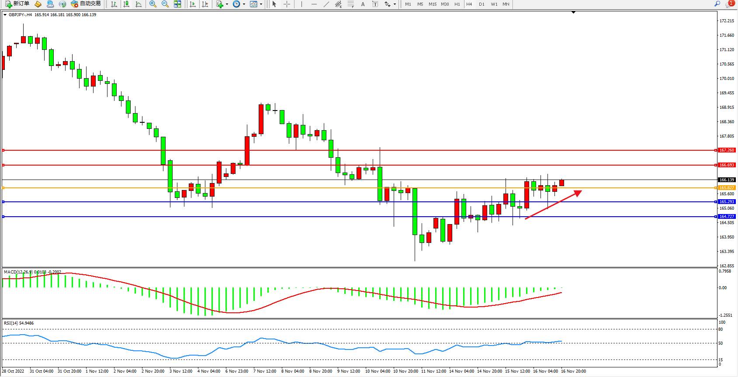Select the M15 timeframe button
The image size is (738, 377).
[x=433, y=4]
